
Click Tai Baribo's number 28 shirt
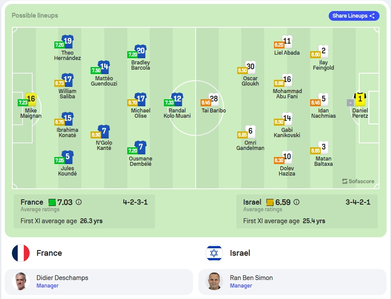214,99
